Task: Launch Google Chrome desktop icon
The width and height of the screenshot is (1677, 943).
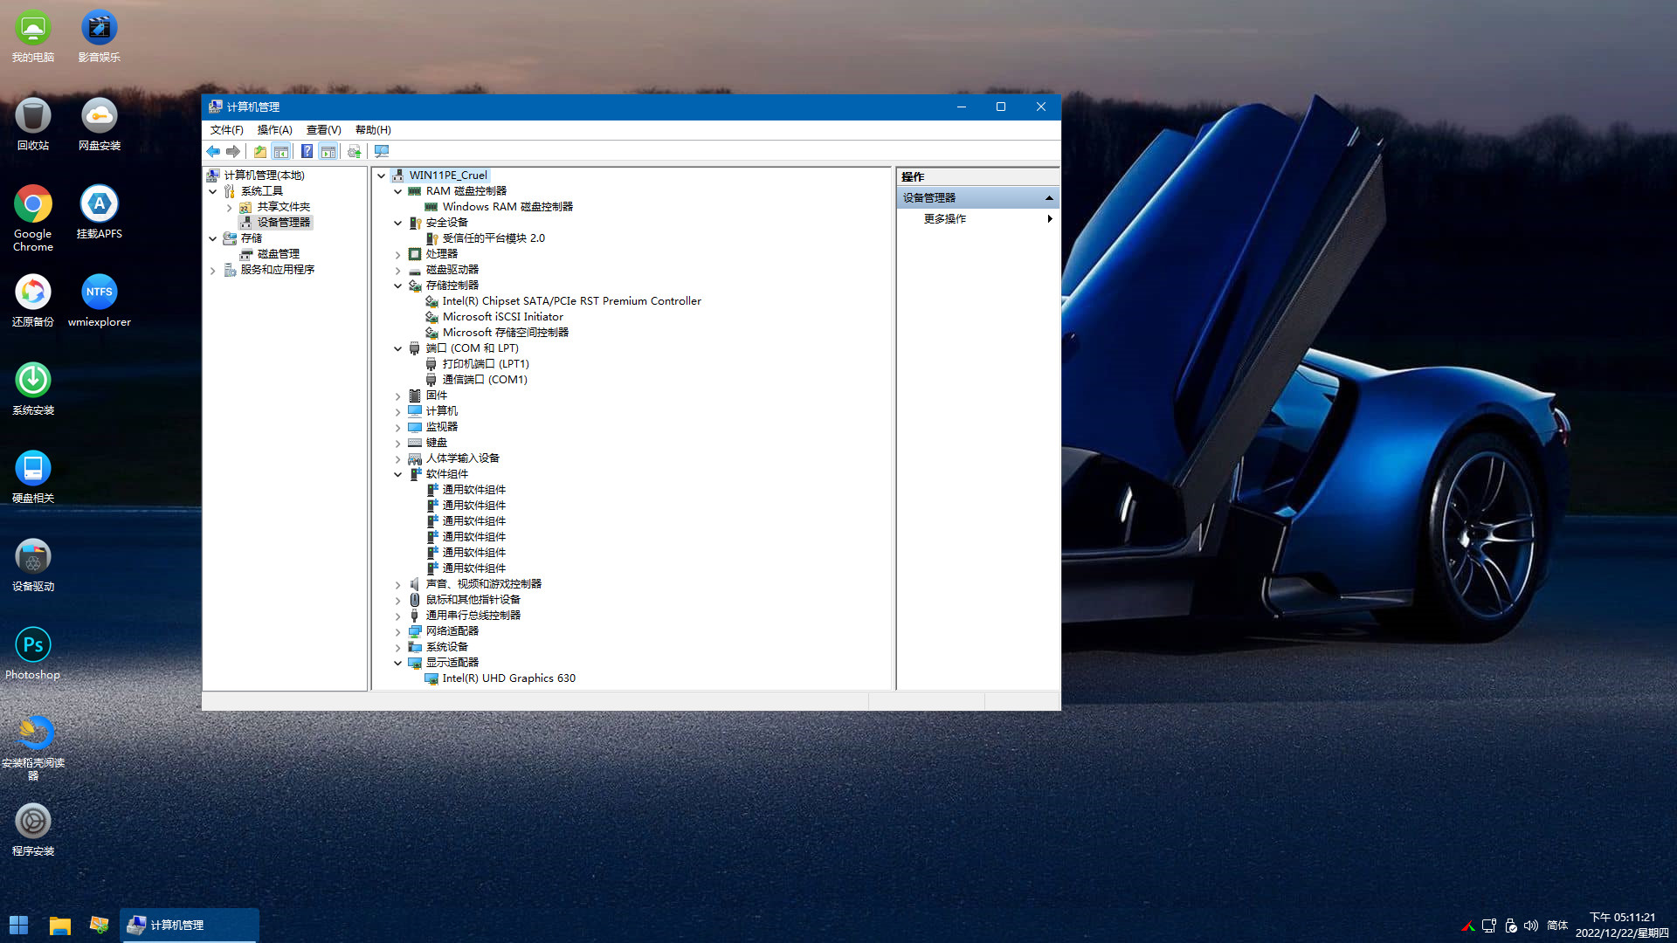Action: click(33, 218)
